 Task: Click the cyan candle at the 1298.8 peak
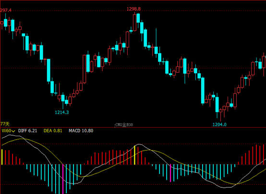coord(138,18)
